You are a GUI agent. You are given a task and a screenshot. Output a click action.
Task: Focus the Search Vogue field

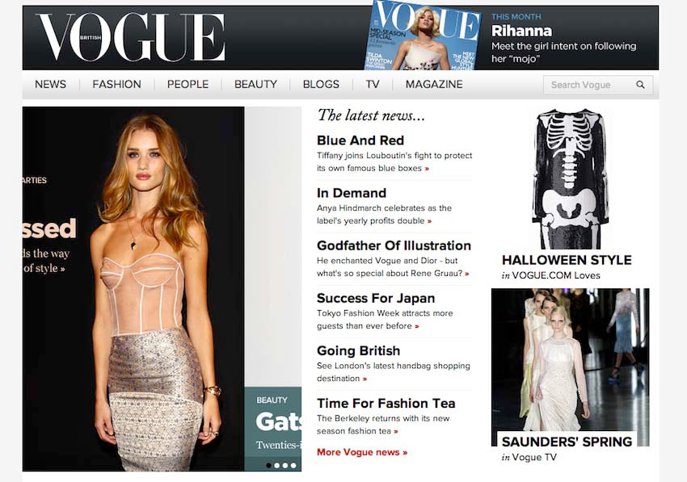pos(598,85)
